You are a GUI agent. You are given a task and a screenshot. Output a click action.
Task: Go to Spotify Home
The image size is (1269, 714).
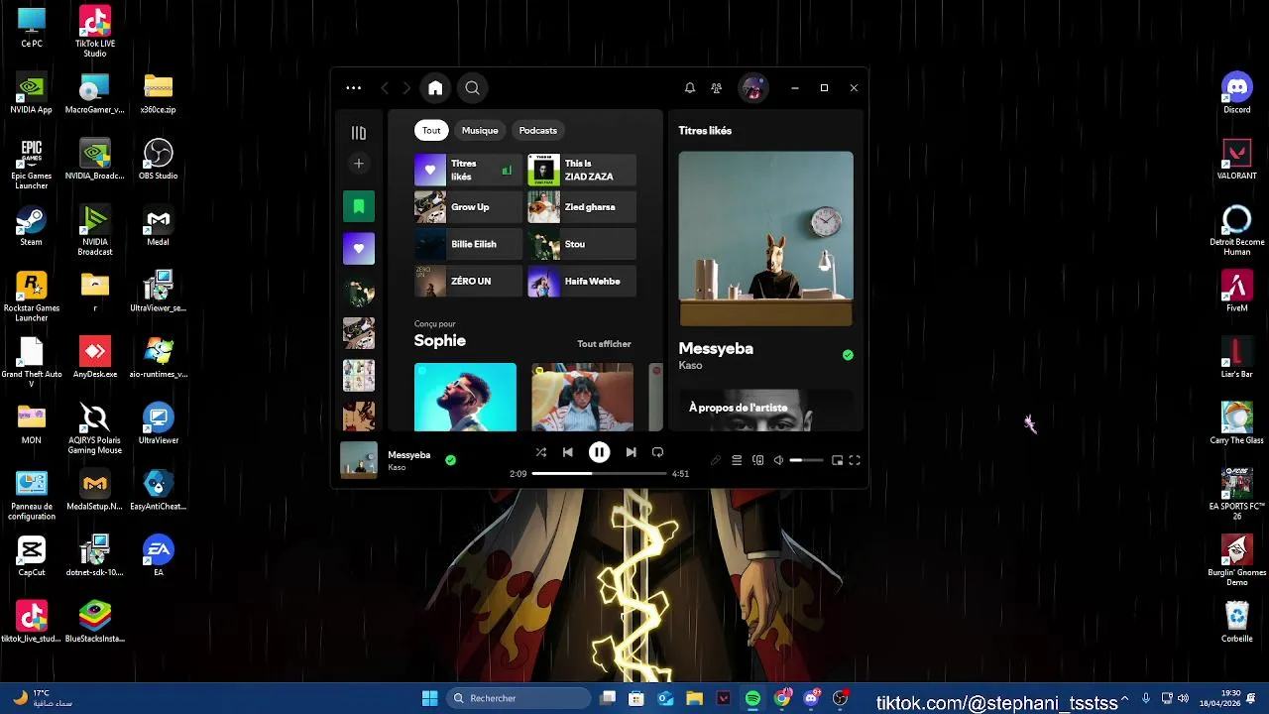(x=435, y=88)
